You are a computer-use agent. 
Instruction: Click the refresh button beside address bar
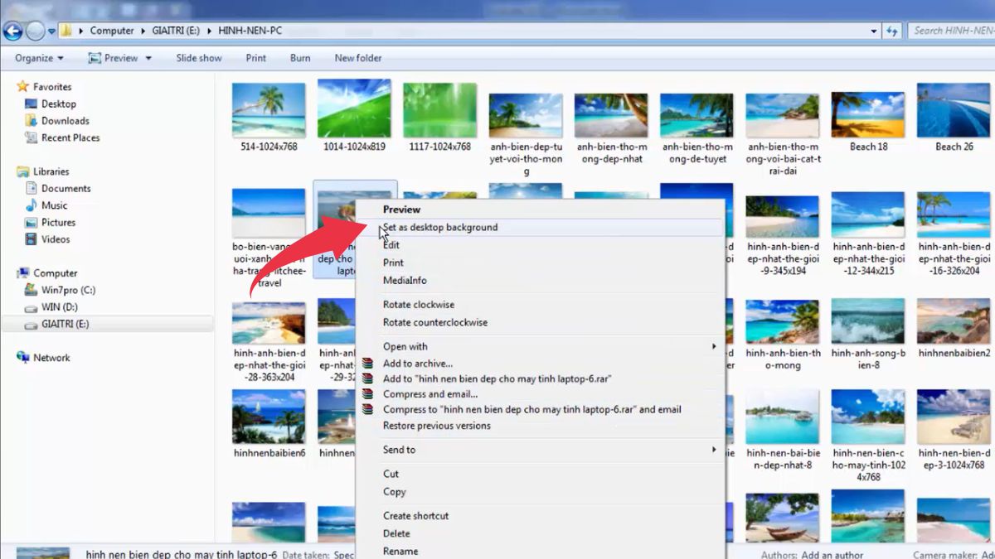point(892,31)
